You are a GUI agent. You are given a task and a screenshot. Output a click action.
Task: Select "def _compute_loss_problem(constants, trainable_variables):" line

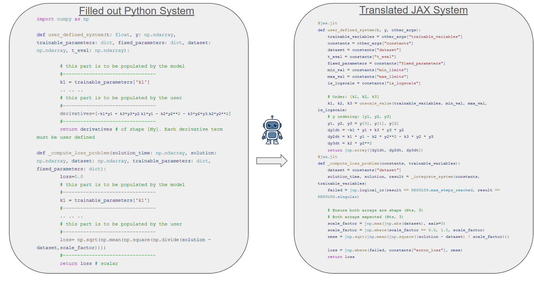pyautogui.click(x=389, y=163)
